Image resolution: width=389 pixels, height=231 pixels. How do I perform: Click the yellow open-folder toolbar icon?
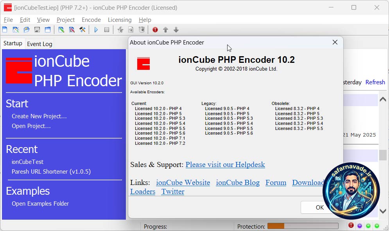tap(26, 30)
